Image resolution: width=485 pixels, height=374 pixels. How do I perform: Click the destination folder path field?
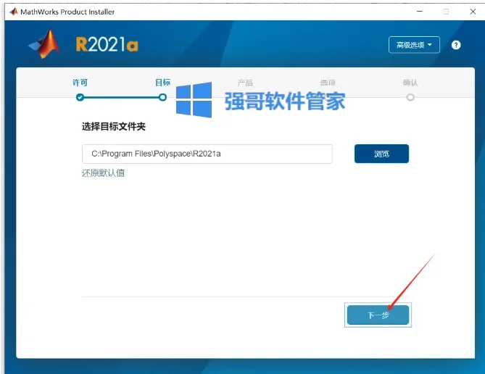point(207,154)
